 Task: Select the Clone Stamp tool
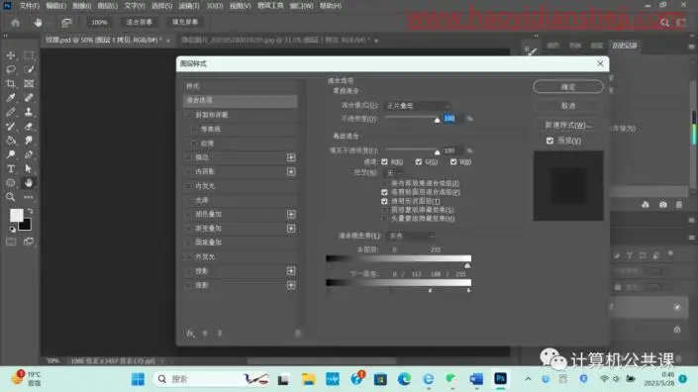[x=29, y=112]
